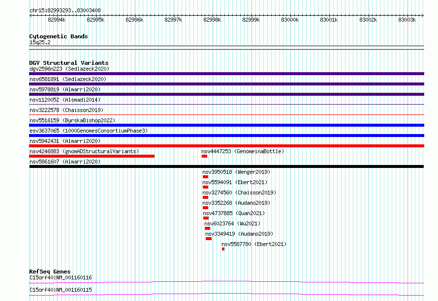Click the thin purple line under nsv1120052
Screen dimensions: 438x301
point(226,104)
